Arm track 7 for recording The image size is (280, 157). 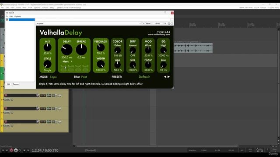[6, 109]
